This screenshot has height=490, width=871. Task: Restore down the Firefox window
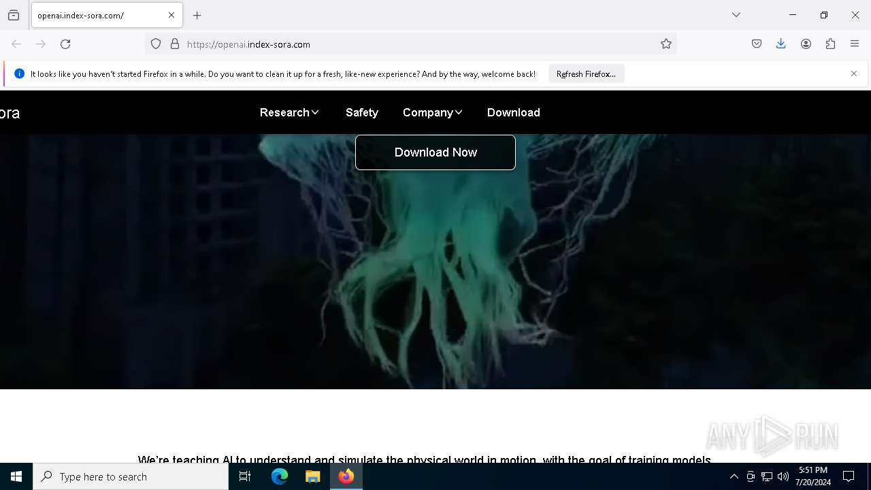pyautogui.click(x=824, y=15)
